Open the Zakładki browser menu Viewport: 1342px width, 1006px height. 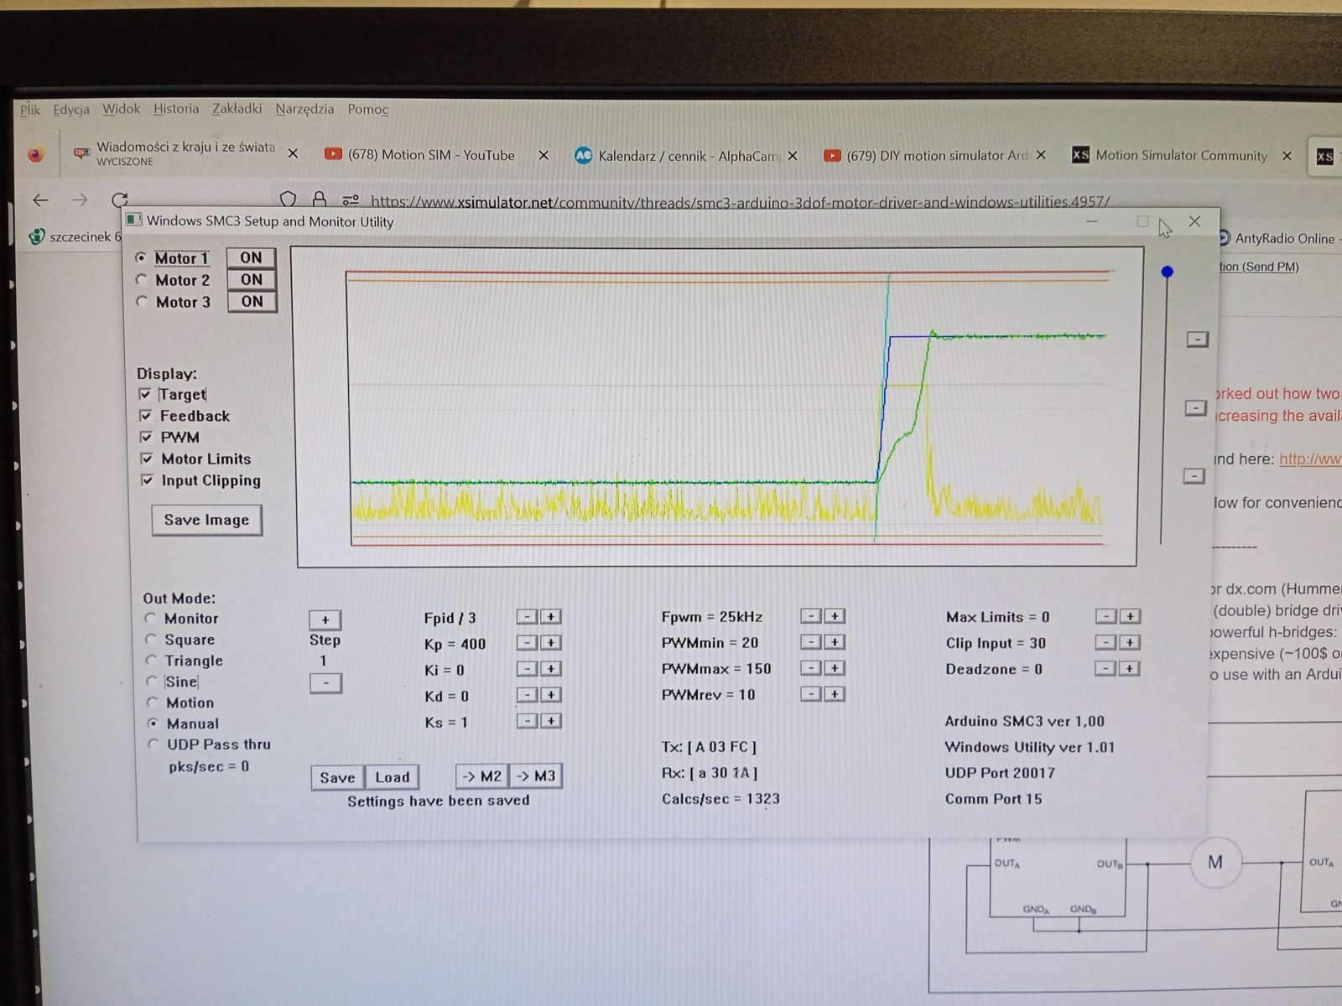coord(237,109)
